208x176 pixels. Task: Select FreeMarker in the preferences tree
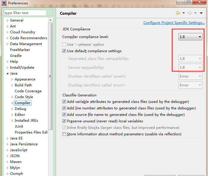[20, 50]
